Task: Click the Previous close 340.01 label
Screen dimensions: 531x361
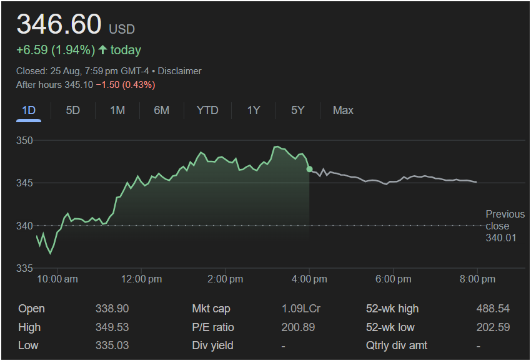Action: click(x=505, y=226)
